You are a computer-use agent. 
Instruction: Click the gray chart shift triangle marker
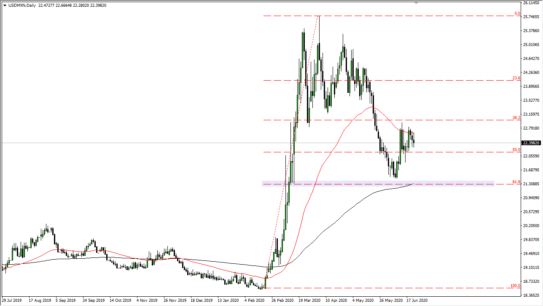[417, 3]
